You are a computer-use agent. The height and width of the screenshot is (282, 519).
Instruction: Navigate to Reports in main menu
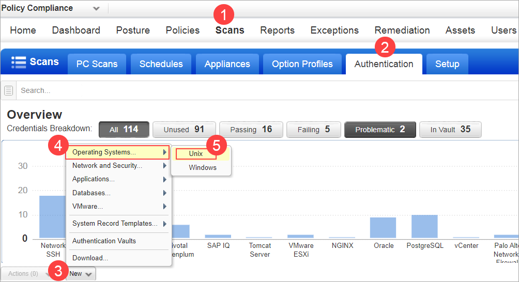[277, 30]
